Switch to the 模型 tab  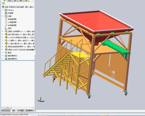click(14, 111)
